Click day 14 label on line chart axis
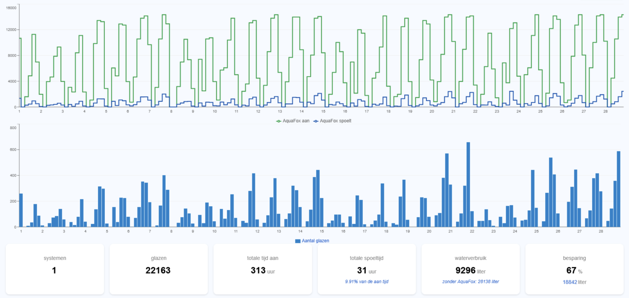The image size is (629, 298). click(302, 111)
